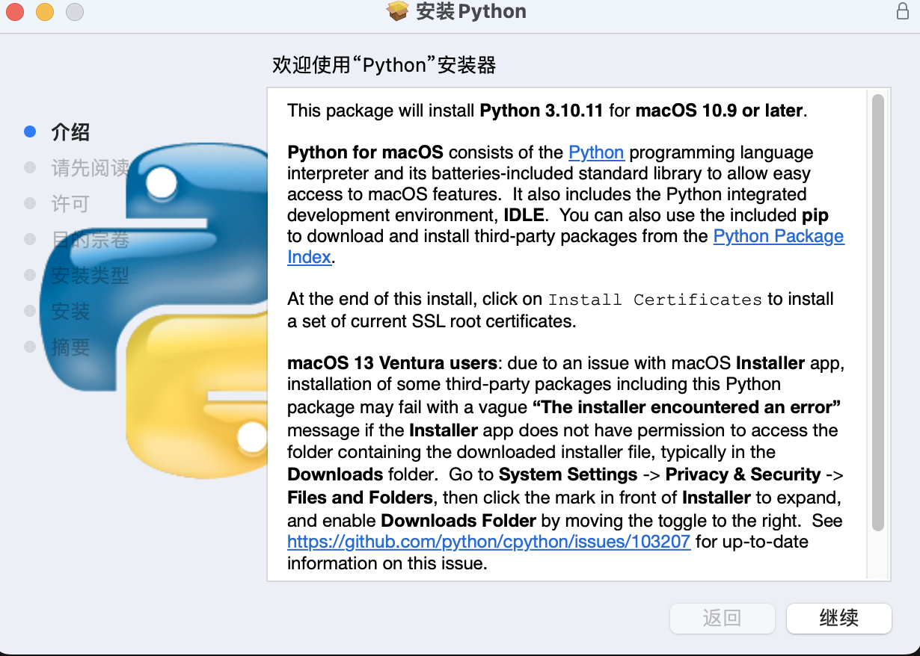Viewport: 920px width, 656px height.
Task: Open the Python hyperlink in the text
Action: pos(596,152)
